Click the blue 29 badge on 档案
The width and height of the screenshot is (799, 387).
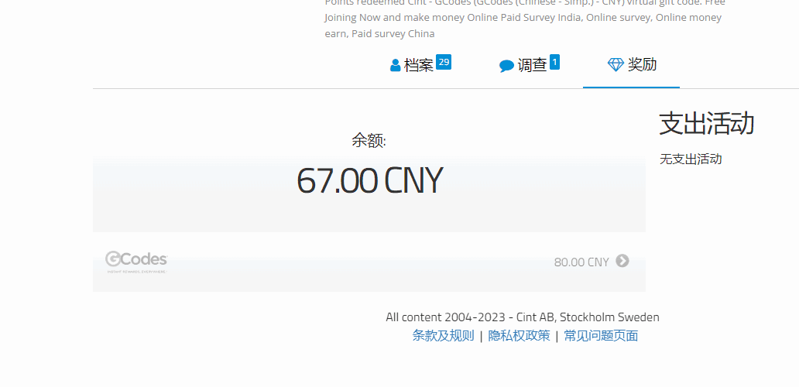(x=444, y=62)
